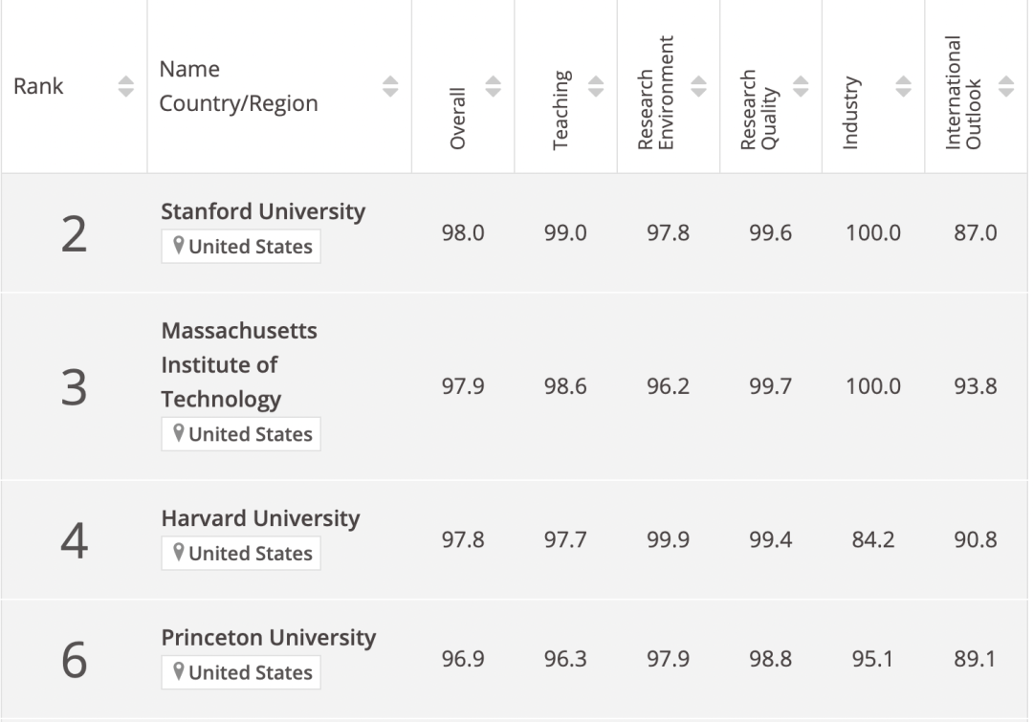
Task: Open Stanford University link
Action: 263,211
